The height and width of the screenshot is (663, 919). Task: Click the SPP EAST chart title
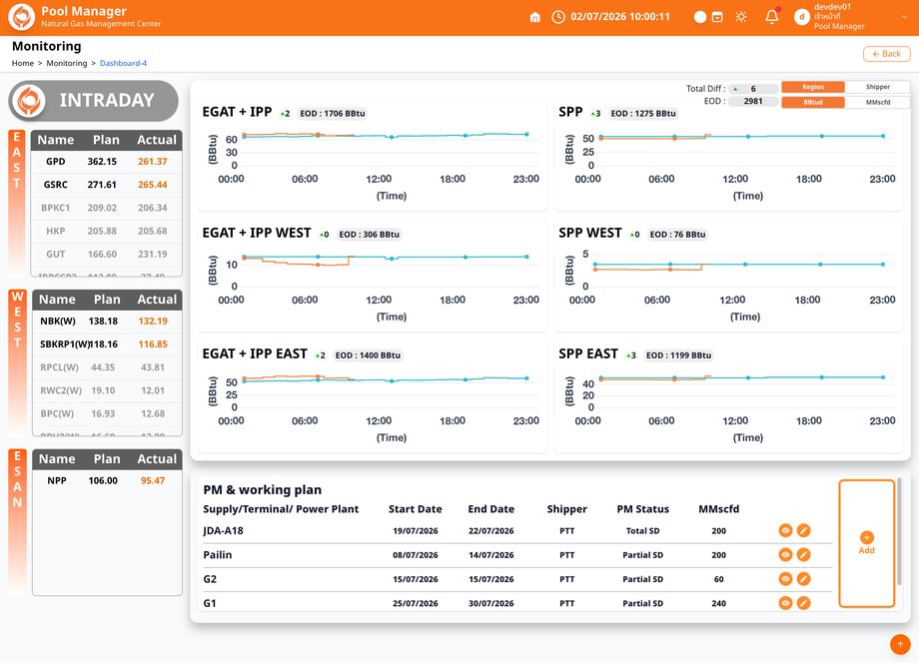(588, 353)
